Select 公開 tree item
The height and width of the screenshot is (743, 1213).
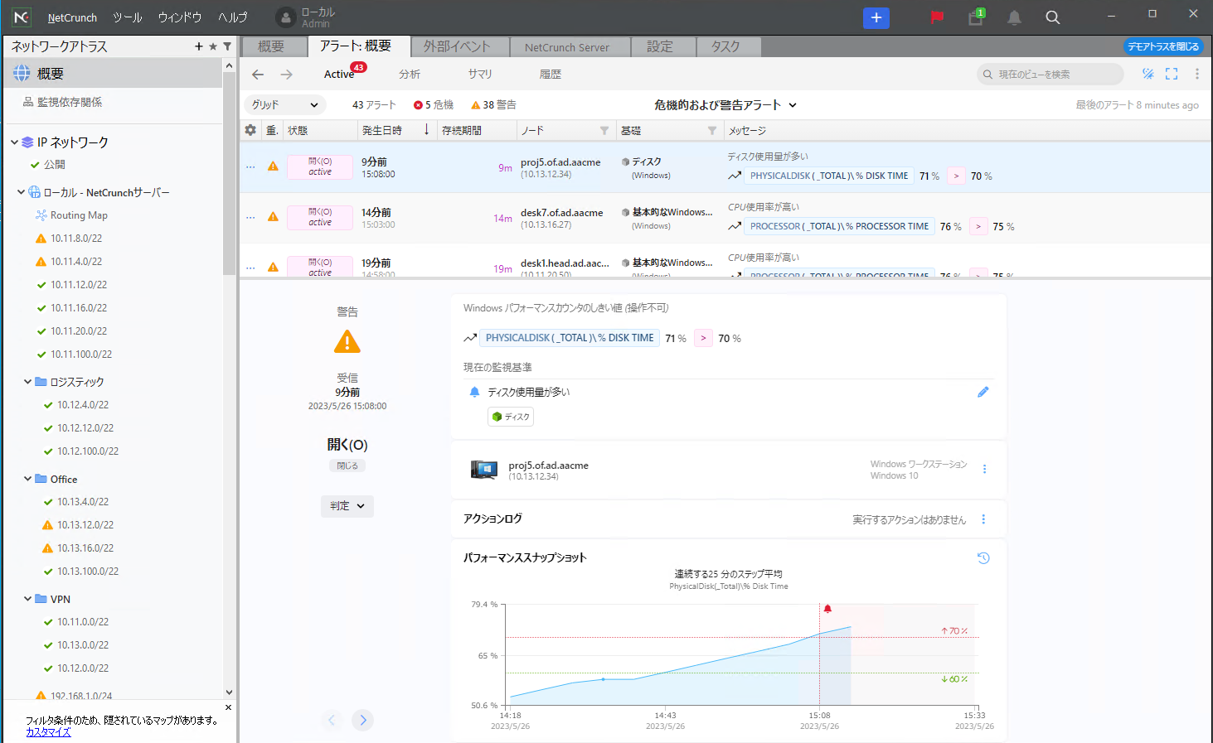click(48, 165)
